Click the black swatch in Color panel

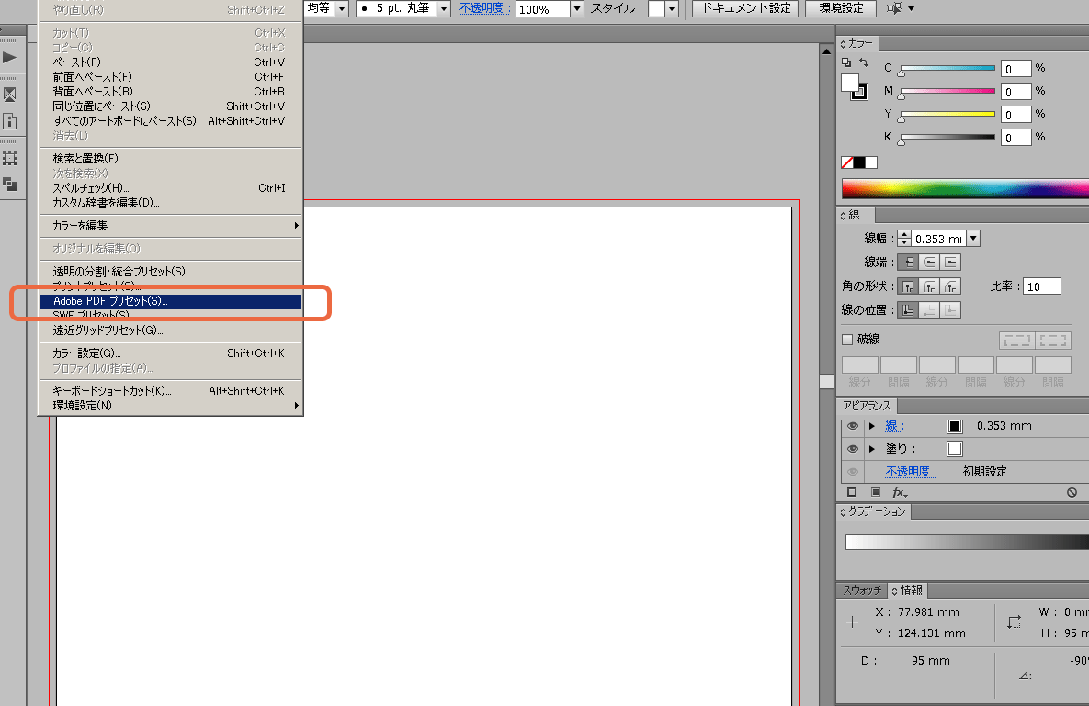click(859, 162)
